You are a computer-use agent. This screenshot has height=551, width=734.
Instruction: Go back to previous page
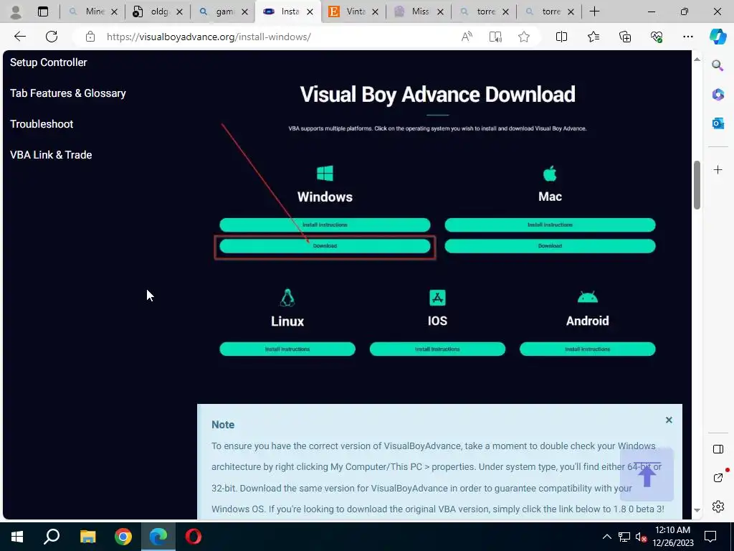(x=19, y=37)
